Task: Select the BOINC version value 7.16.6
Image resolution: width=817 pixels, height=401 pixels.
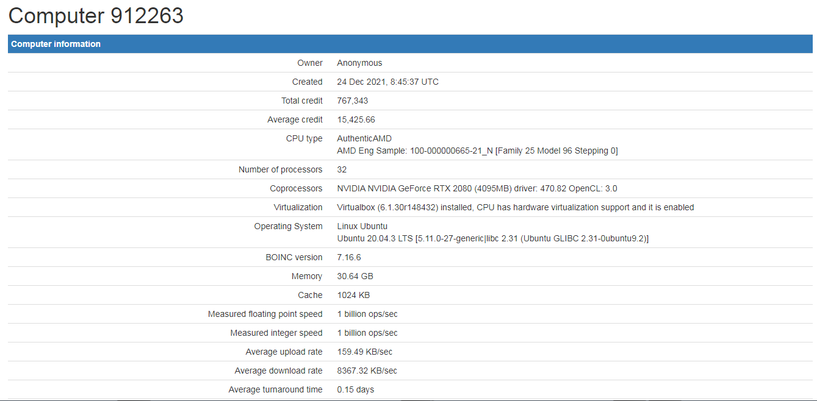Action: (349, 257)
